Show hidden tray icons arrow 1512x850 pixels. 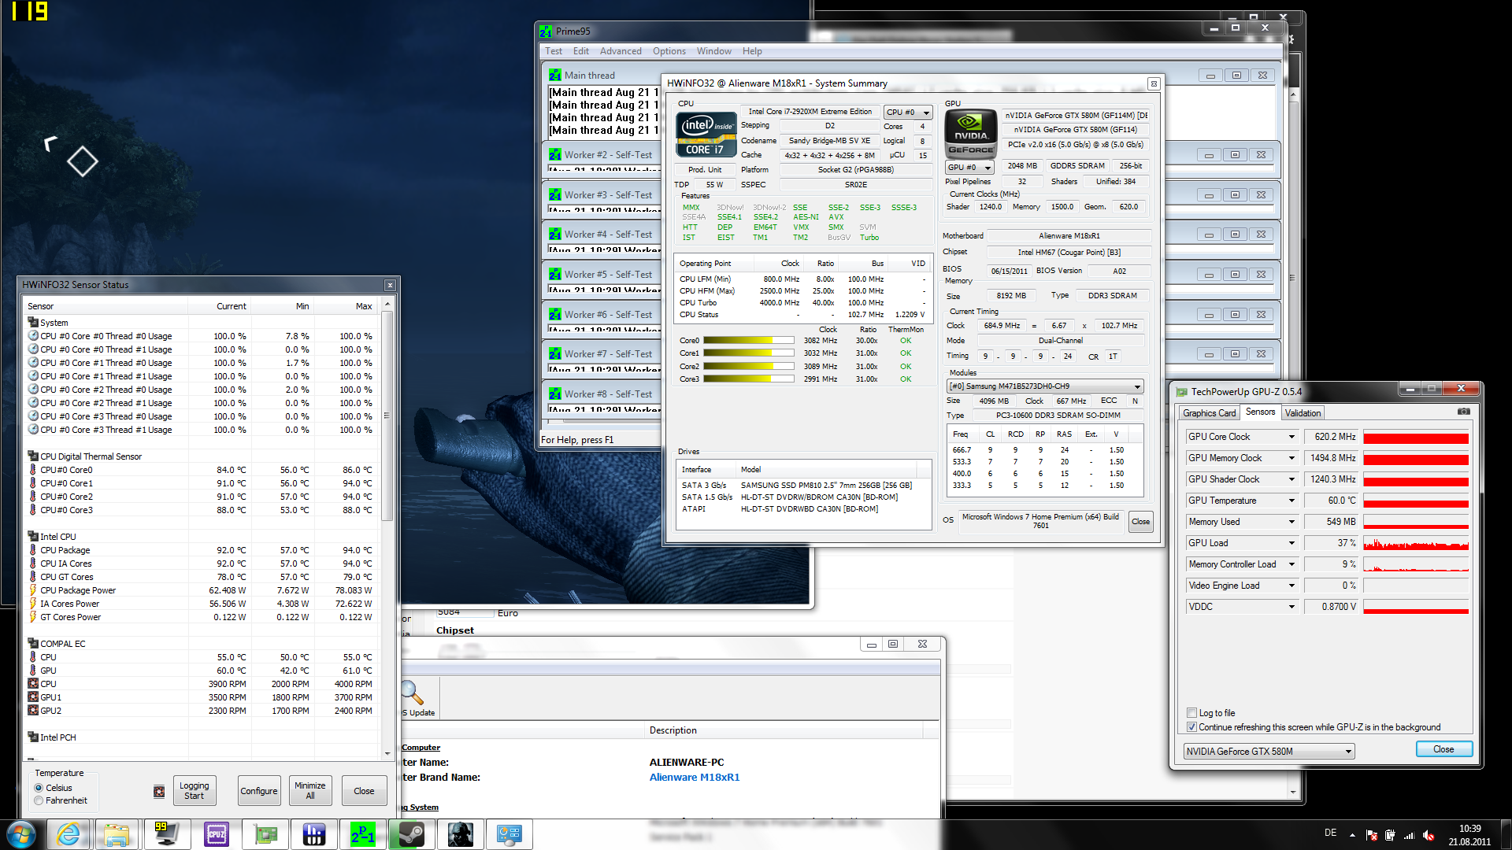[x=1352, y=835]
